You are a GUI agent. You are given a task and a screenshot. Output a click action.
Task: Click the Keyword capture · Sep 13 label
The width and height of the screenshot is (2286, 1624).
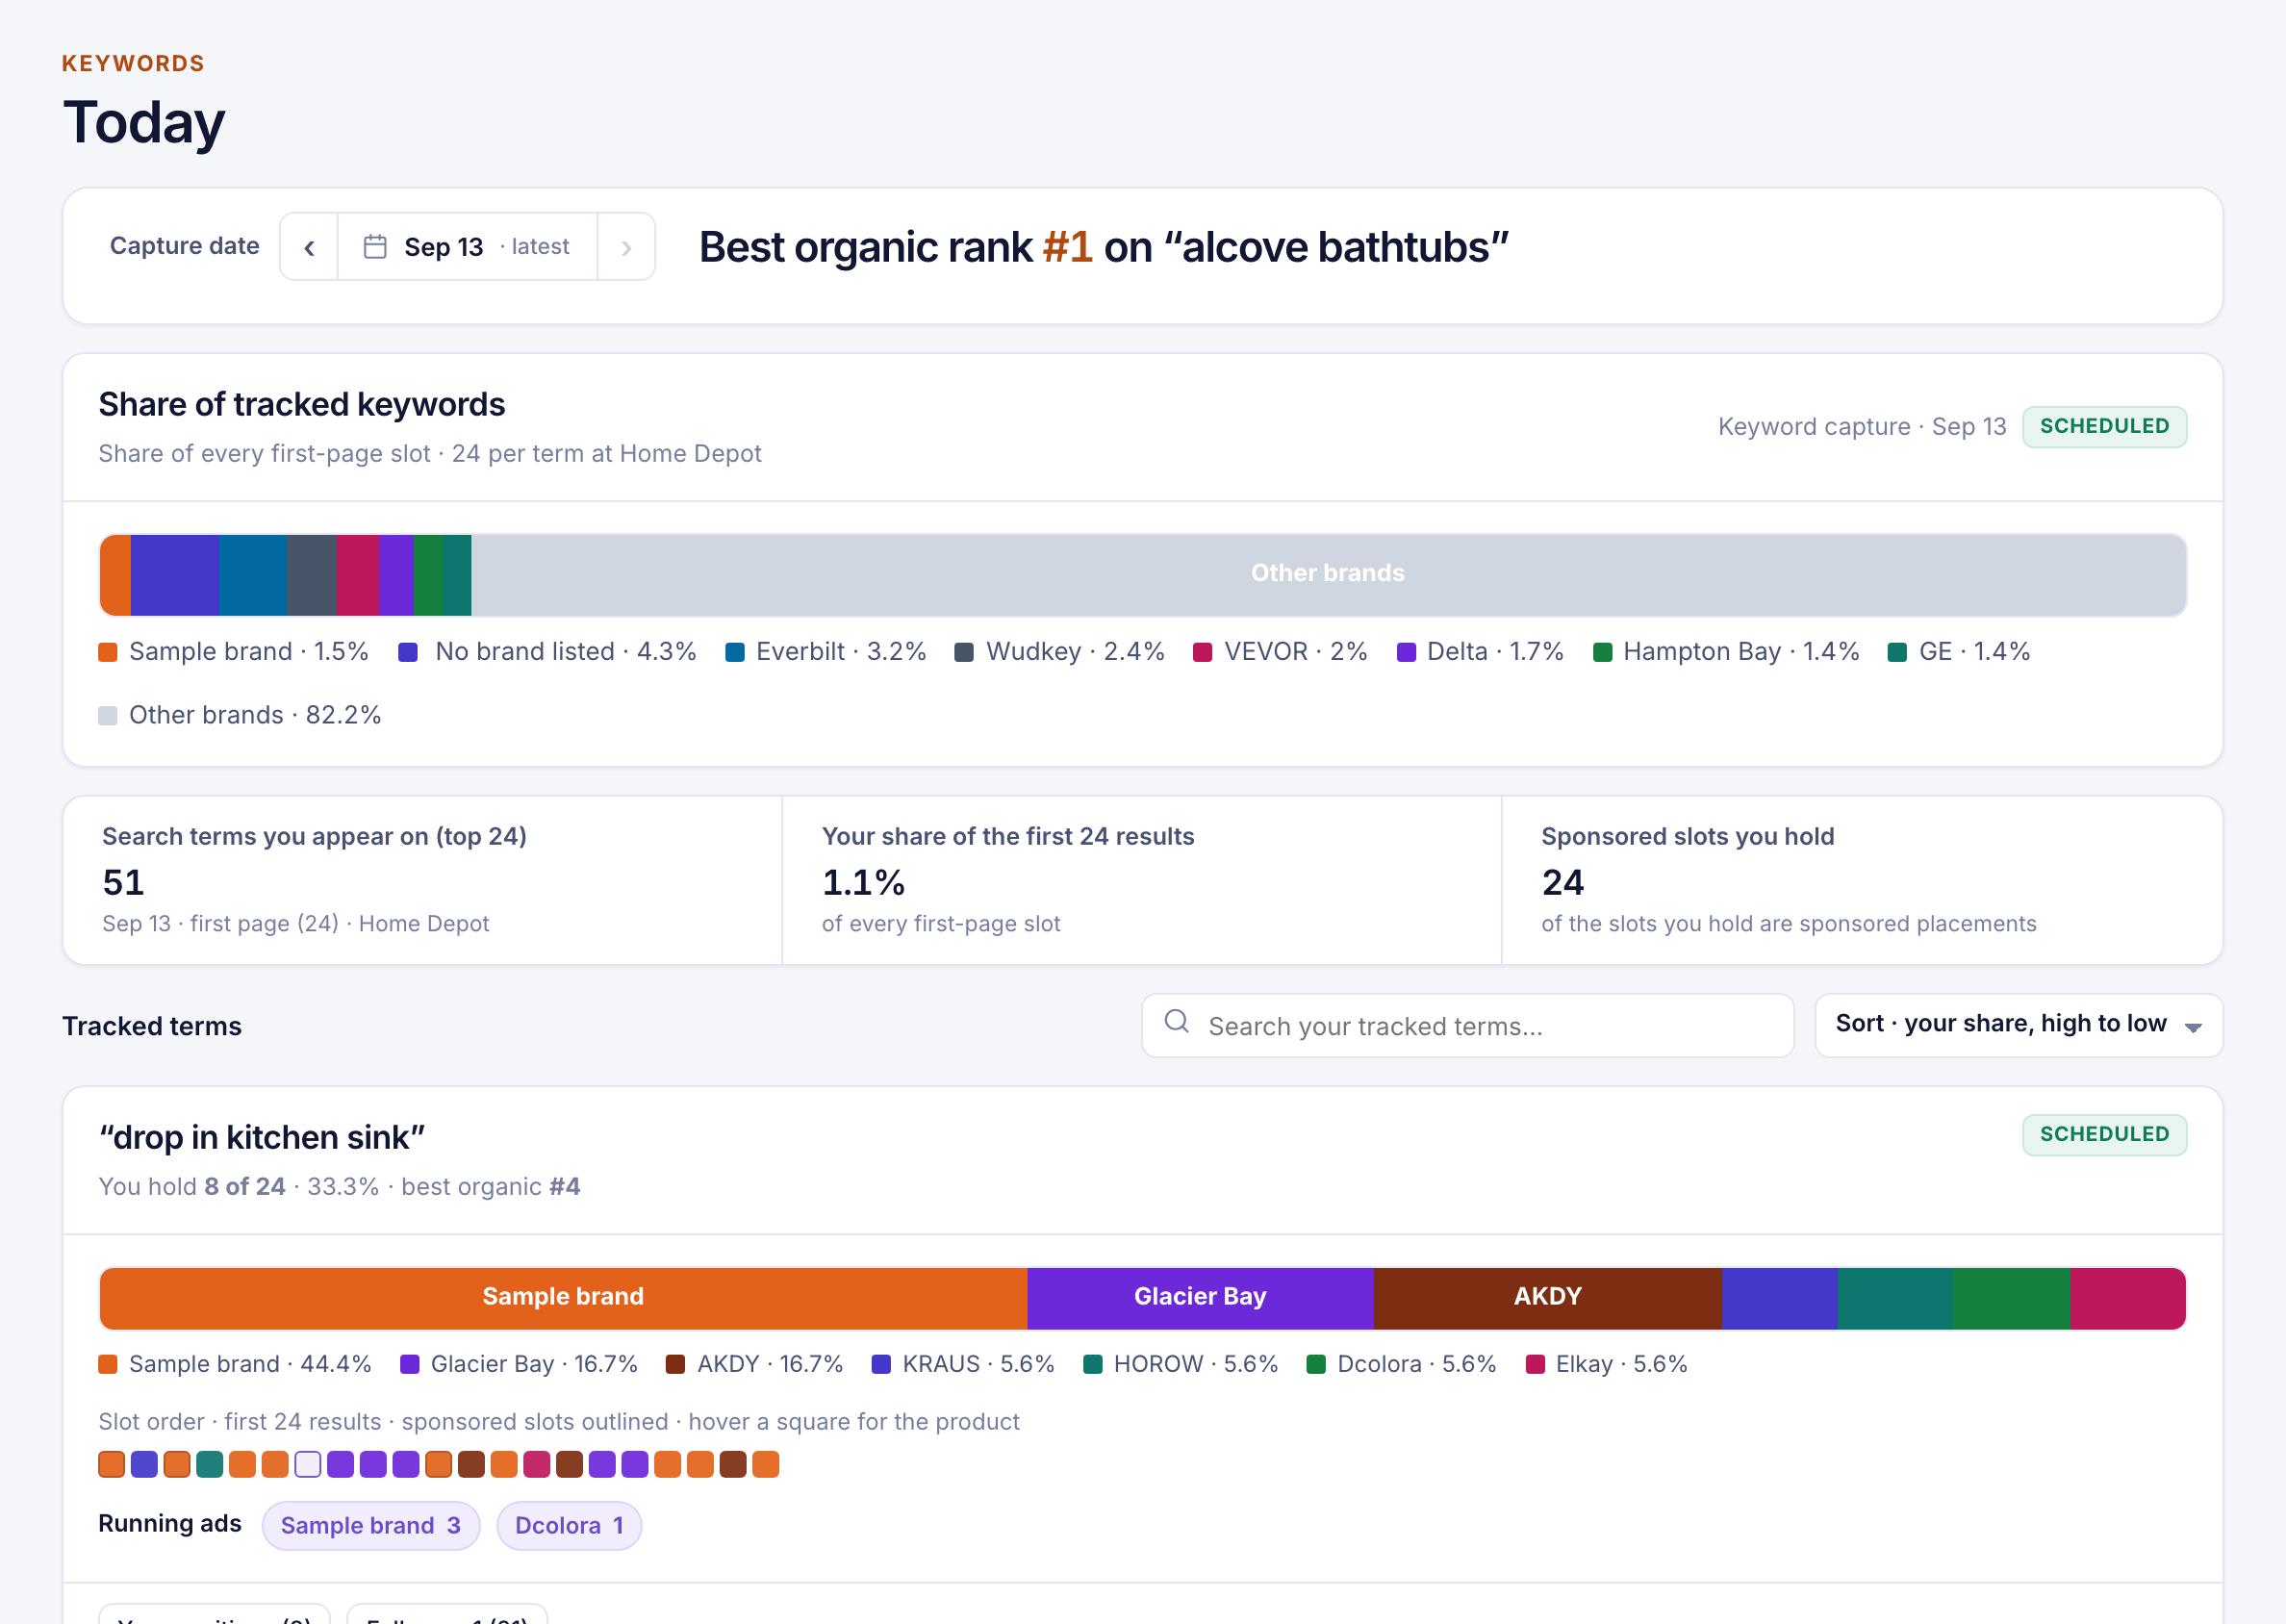[x=1862, y=426]
